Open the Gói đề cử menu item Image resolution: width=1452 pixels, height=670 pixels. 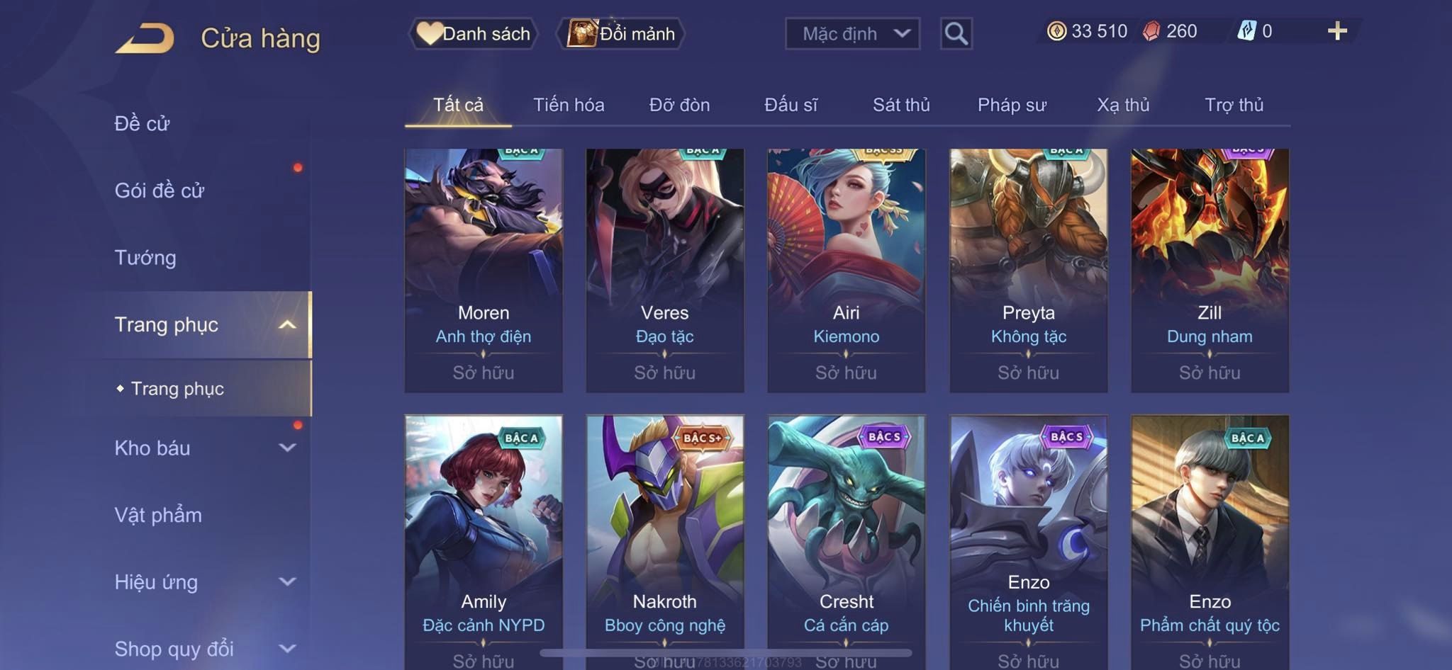click(160, 191)
